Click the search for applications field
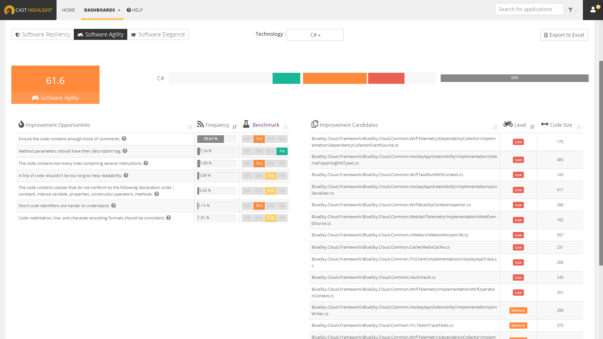 (x=530, y=9)
